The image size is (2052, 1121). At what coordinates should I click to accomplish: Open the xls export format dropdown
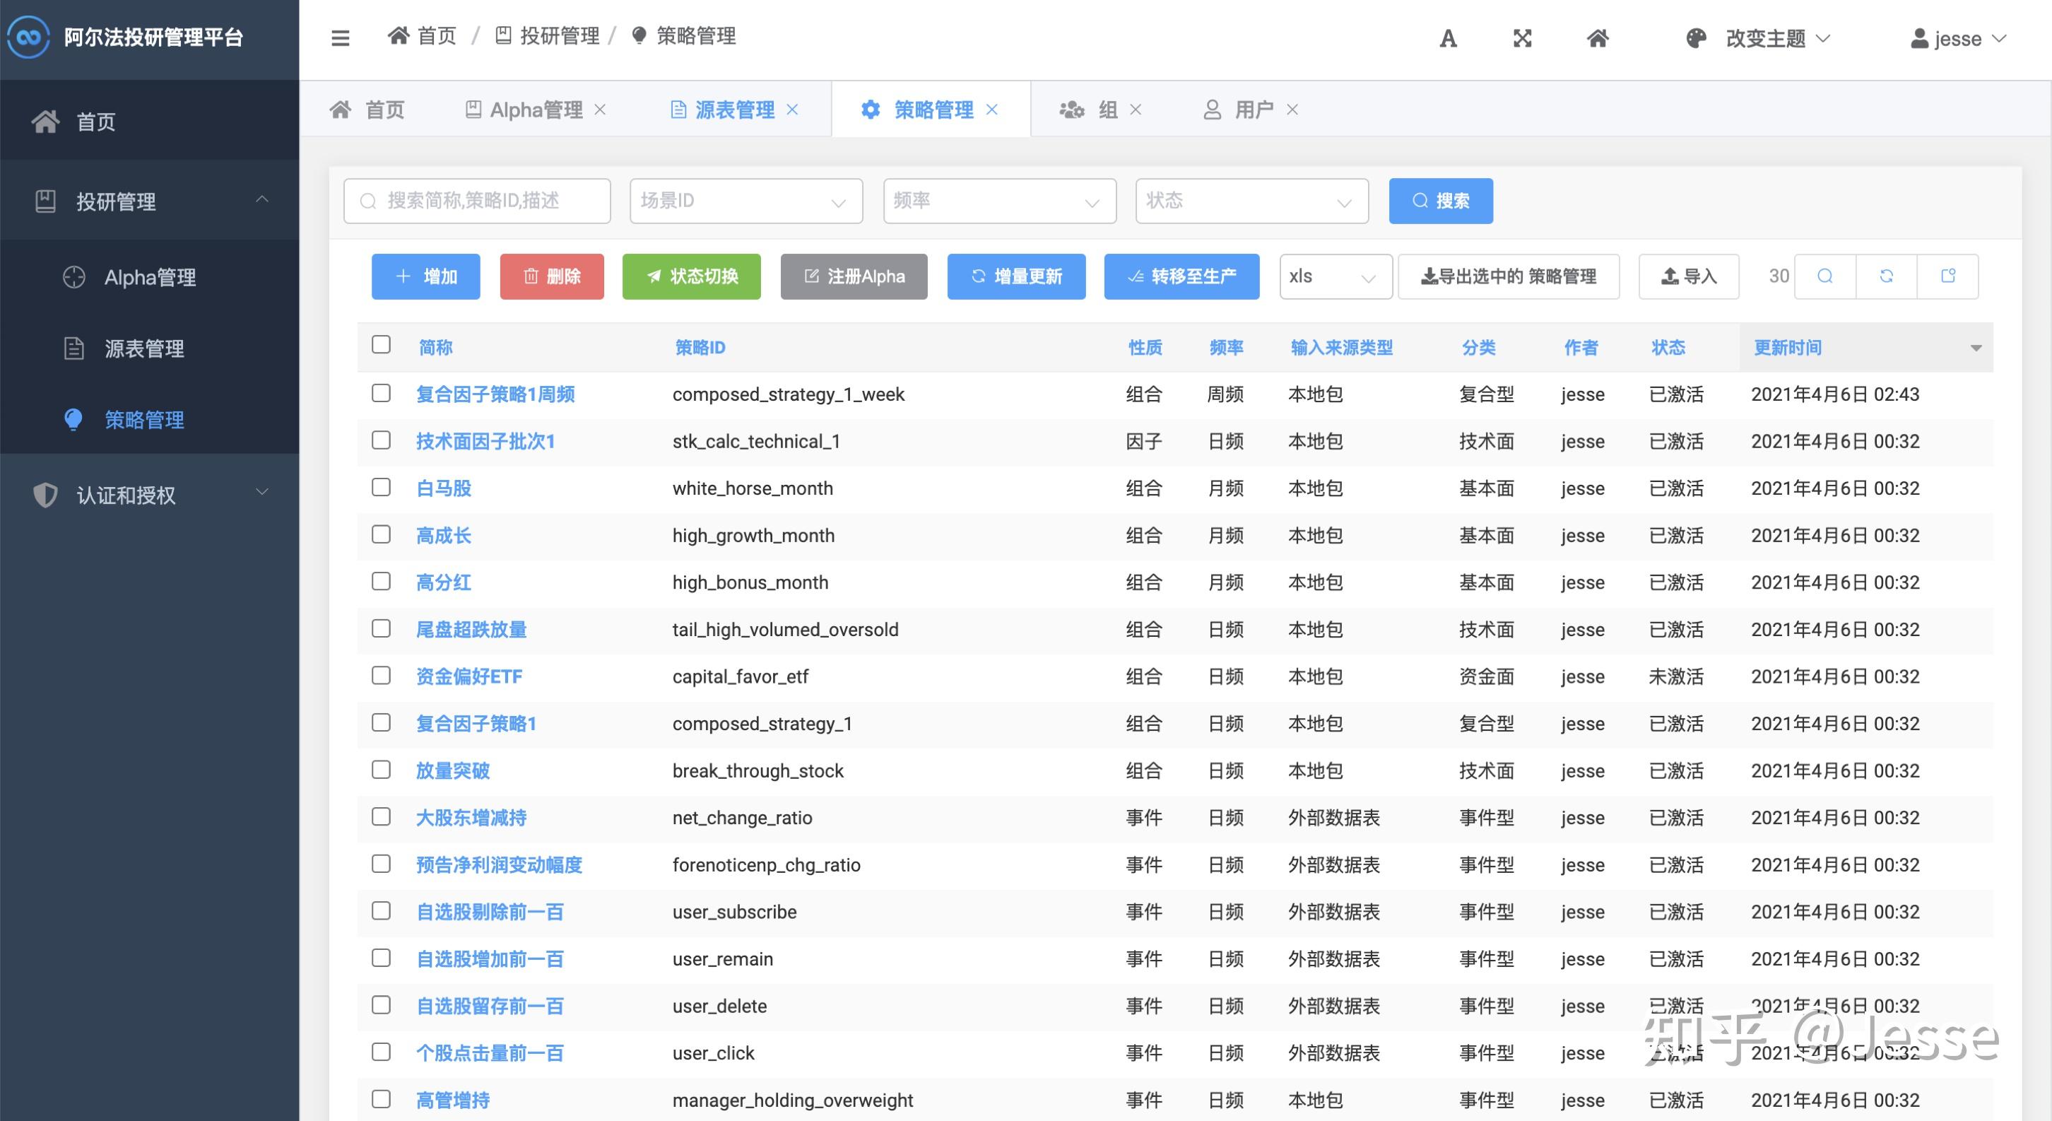[1336, 276]
